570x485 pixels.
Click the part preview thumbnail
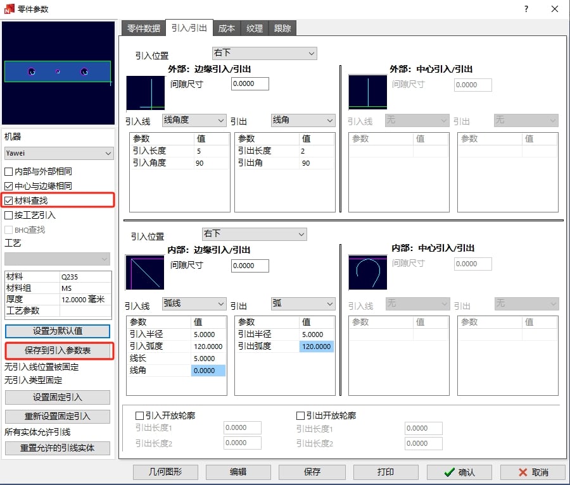(x=58, y=73)
